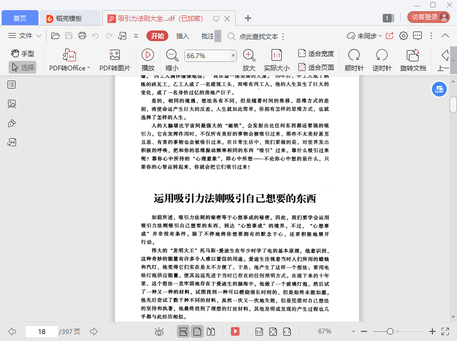Image resolution: width=457 pixels, height=341 pixels.
Task: Click the undo arrow icon
Action: point(95,36)
